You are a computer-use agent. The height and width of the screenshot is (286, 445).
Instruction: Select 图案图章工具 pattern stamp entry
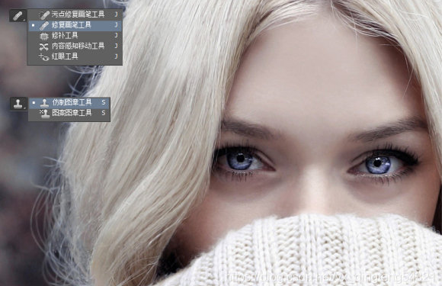(x=69, y=113)
